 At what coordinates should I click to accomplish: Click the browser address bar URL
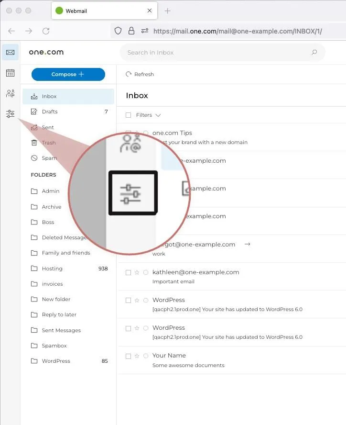click(238, 31)
